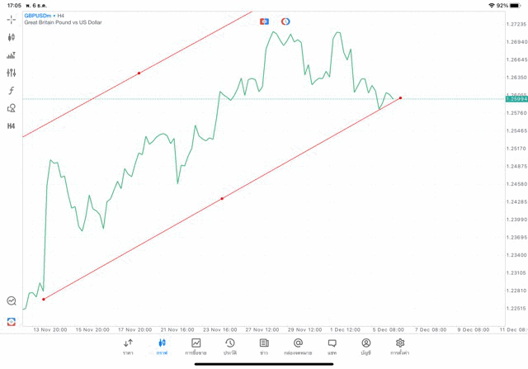This screenshot has width=528, height=369.
Task: Change chart type via the candlestick icon
Action: (11, 37)
